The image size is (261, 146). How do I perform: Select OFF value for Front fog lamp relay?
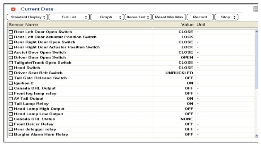pyautogui.click(x=189, y=93)
